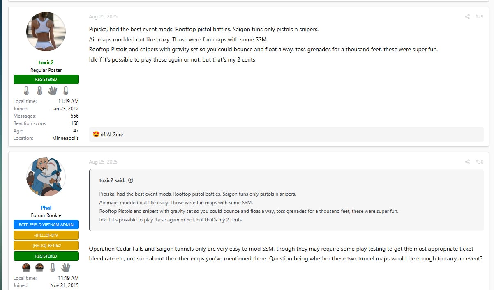Open the #29 post permalink
Screen dimensions: 494x290
(x=479, y=17)
